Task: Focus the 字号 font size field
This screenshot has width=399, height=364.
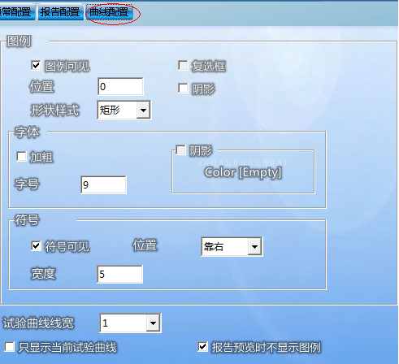Action: tap(103, 184)
